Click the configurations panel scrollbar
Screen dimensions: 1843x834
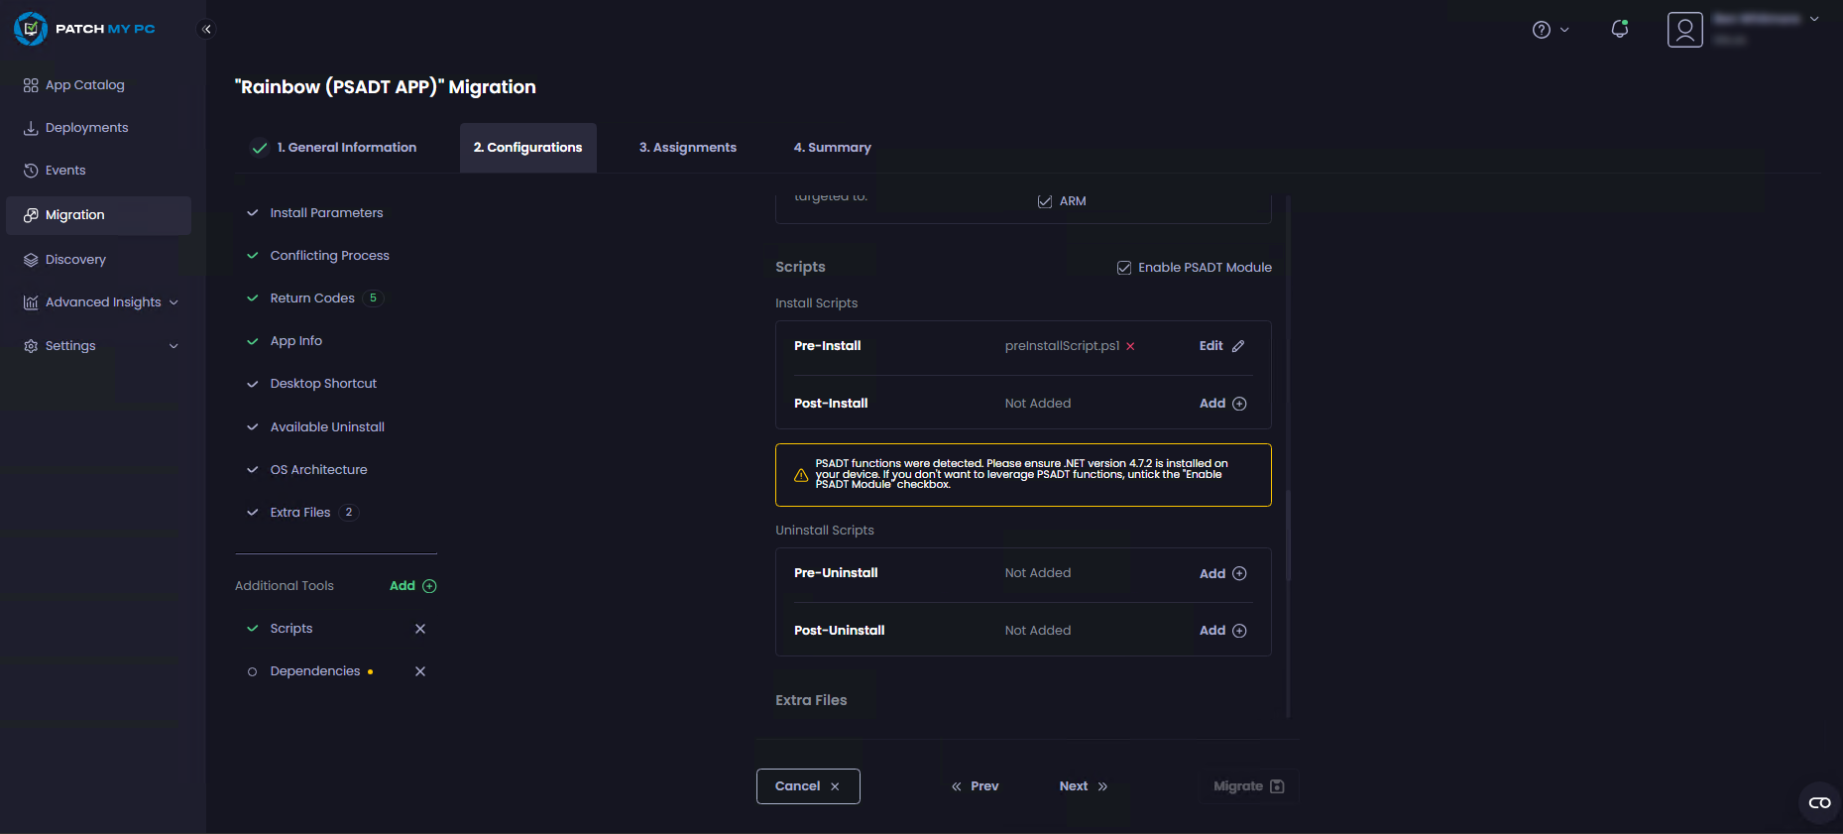(1288, 536)
